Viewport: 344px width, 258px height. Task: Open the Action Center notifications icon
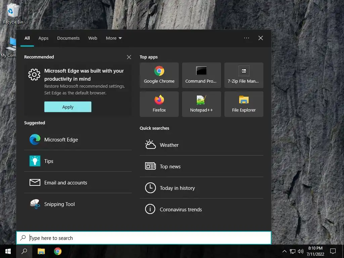coord(333,251)
